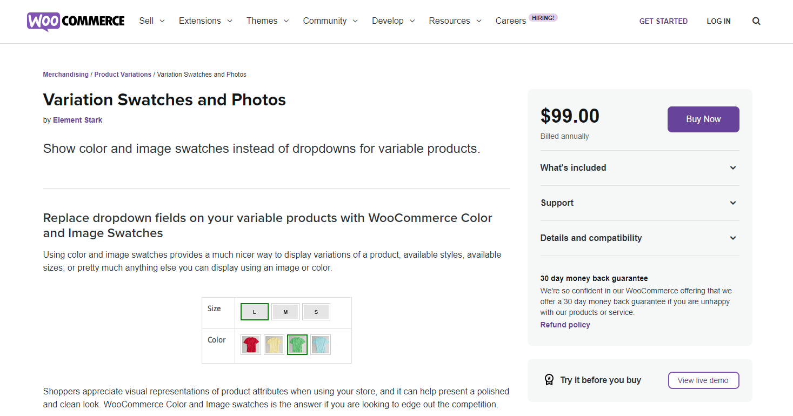Viewport: 793px width, 416px height.
Task: Go to Product Variations breadcrumb
Action: 123,75
